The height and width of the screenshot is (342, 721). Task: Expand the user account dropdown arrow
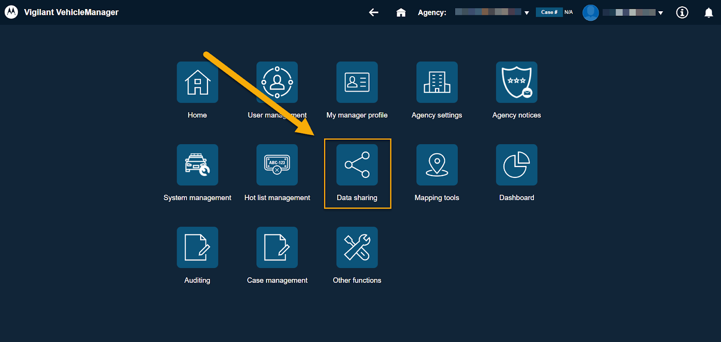click(661, 13)
